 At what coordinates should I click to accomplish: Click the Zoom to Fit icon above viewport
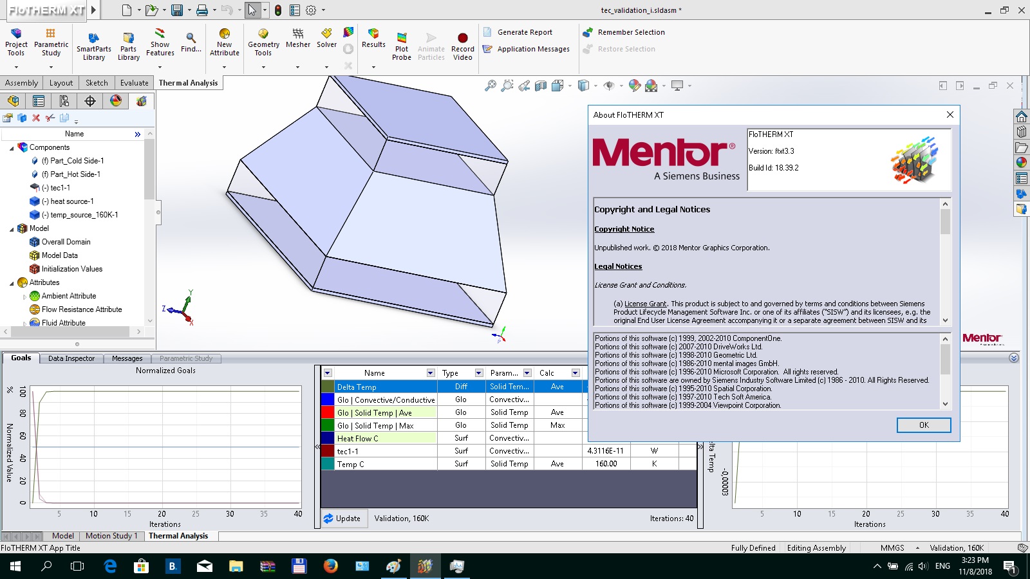[491, 86]
